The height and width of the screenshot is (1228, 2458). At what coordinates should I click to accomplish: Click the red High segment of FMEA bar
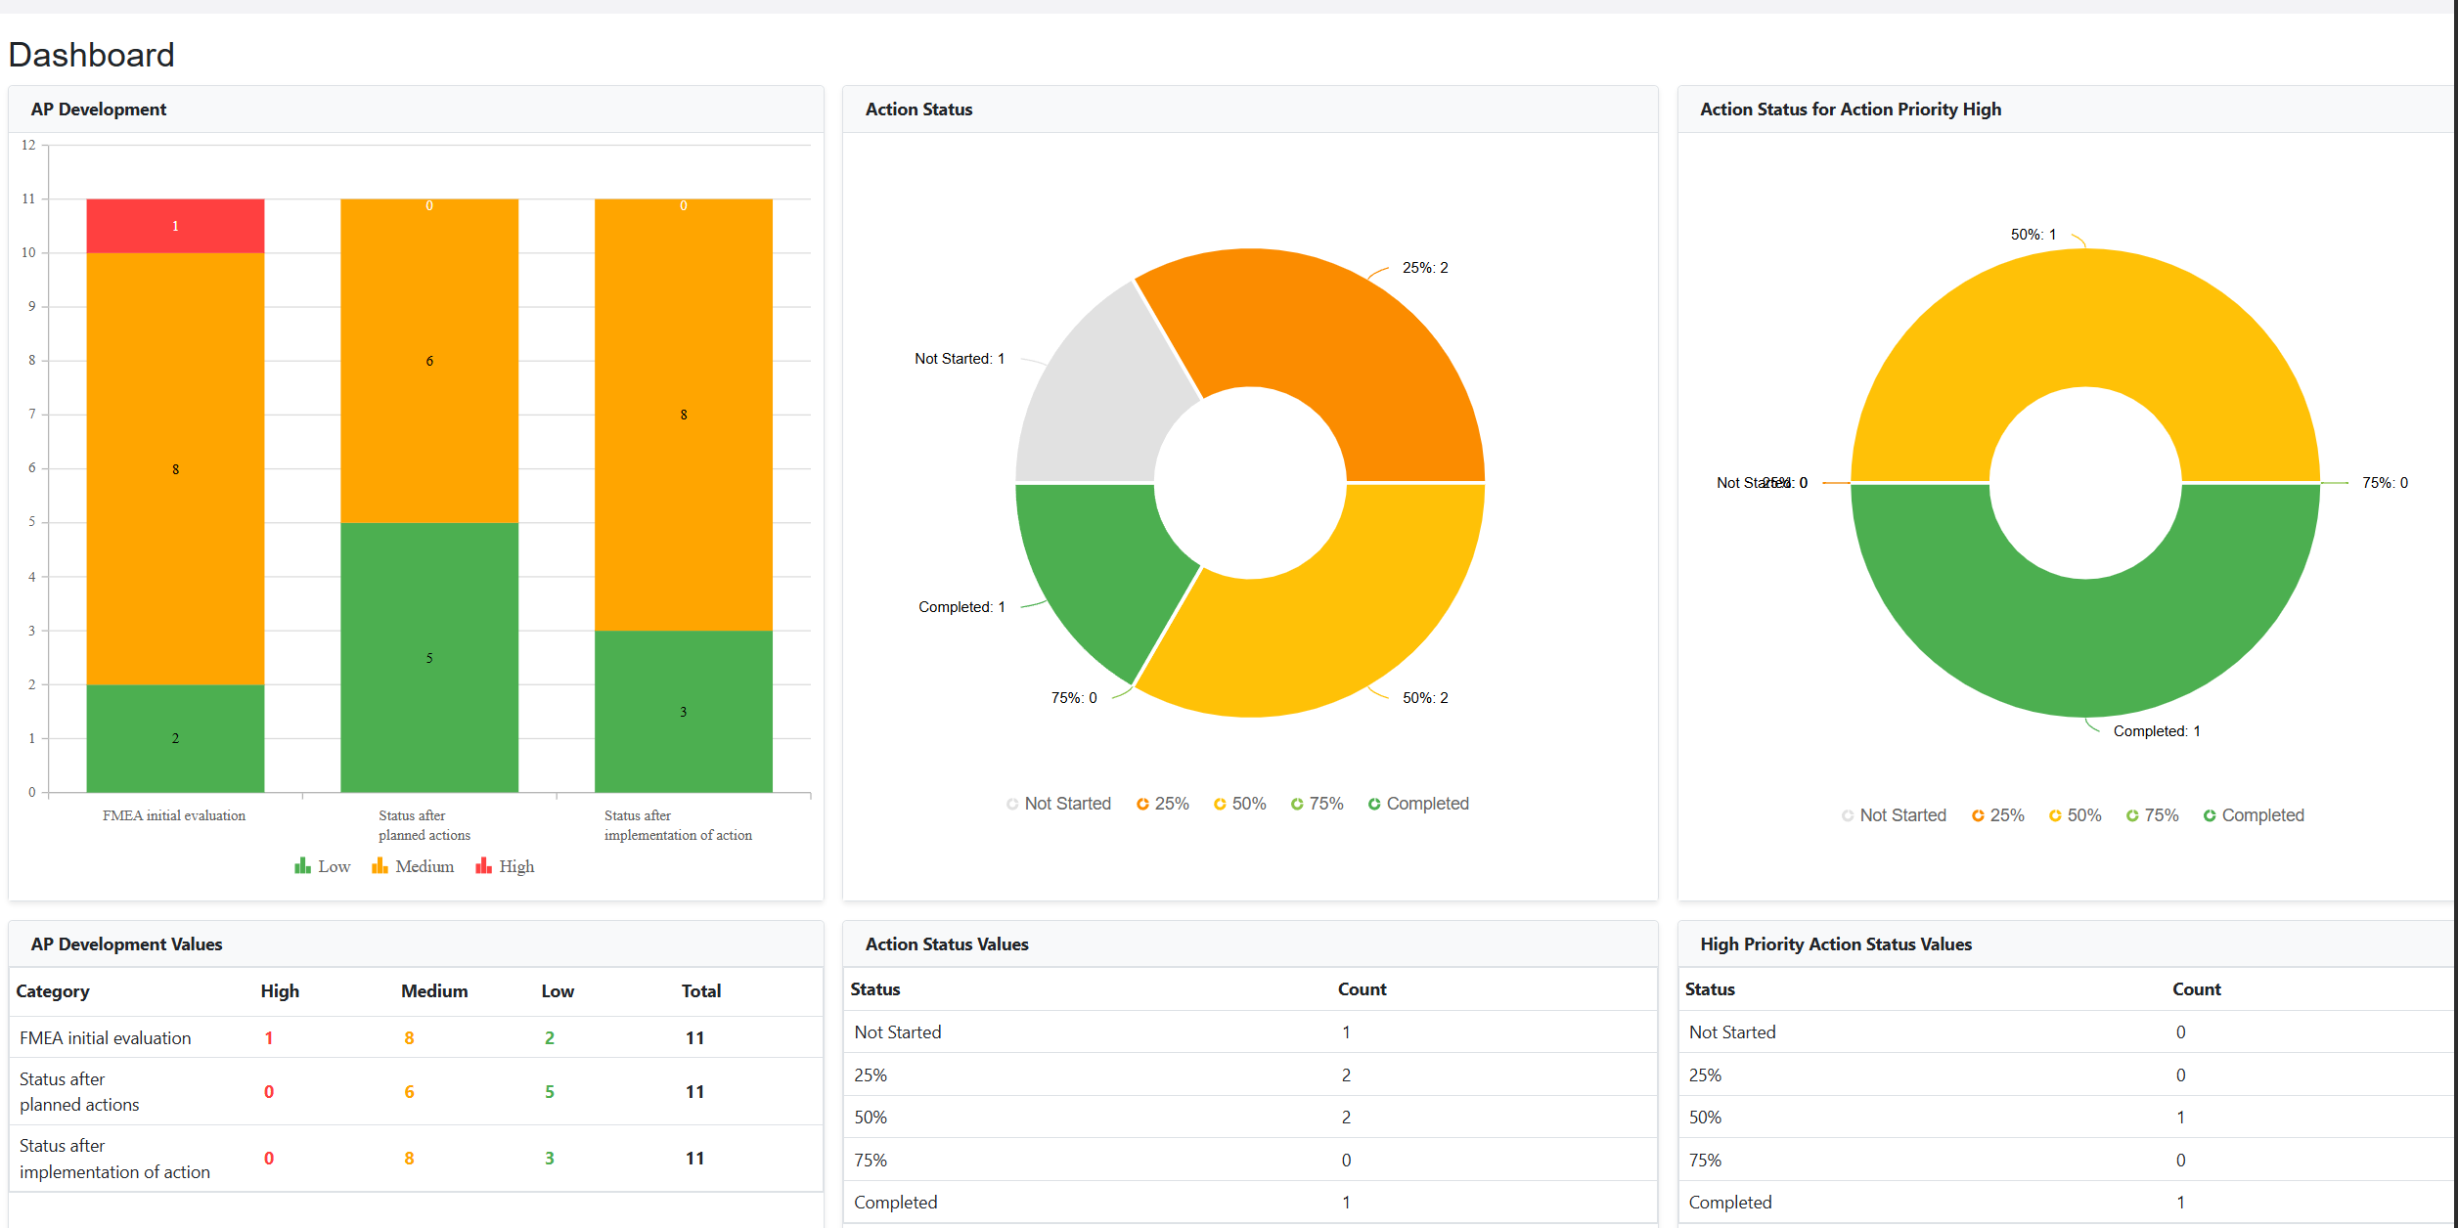point(175,226)
